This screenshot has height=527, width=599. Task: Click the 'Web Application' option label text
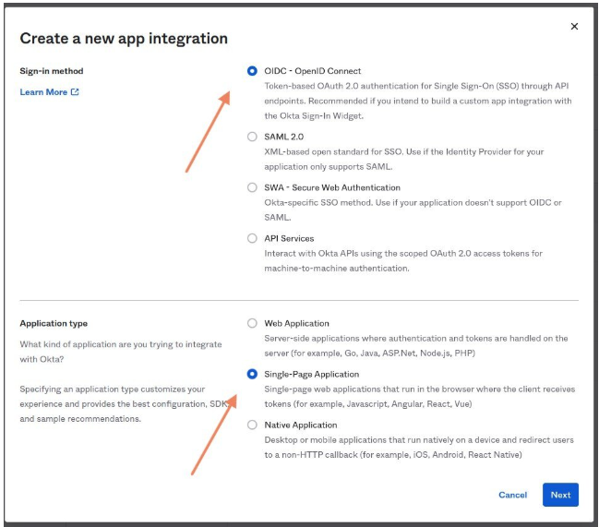click(296, 323)
